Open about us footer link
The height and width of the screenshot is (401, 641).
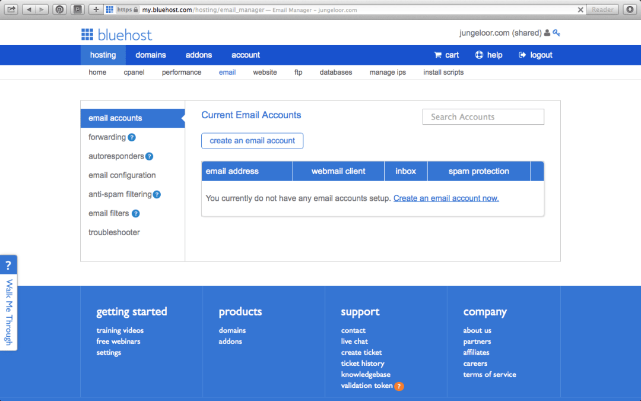point(477,330)
